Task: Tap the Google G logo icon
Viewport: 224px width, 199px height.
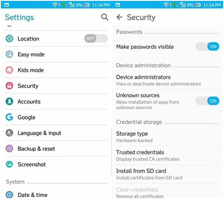Action: (x=9, y=117)
